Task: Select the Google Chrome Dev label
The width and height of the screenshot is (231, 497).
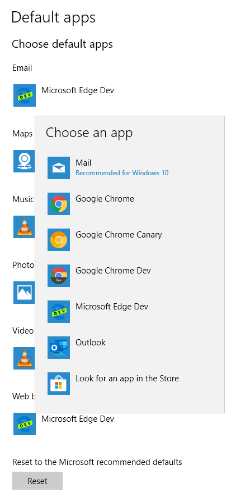Action: tap(113, 271)
